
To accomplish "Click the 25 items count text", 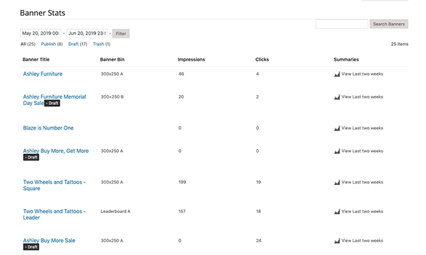I will tap(399, 44).
